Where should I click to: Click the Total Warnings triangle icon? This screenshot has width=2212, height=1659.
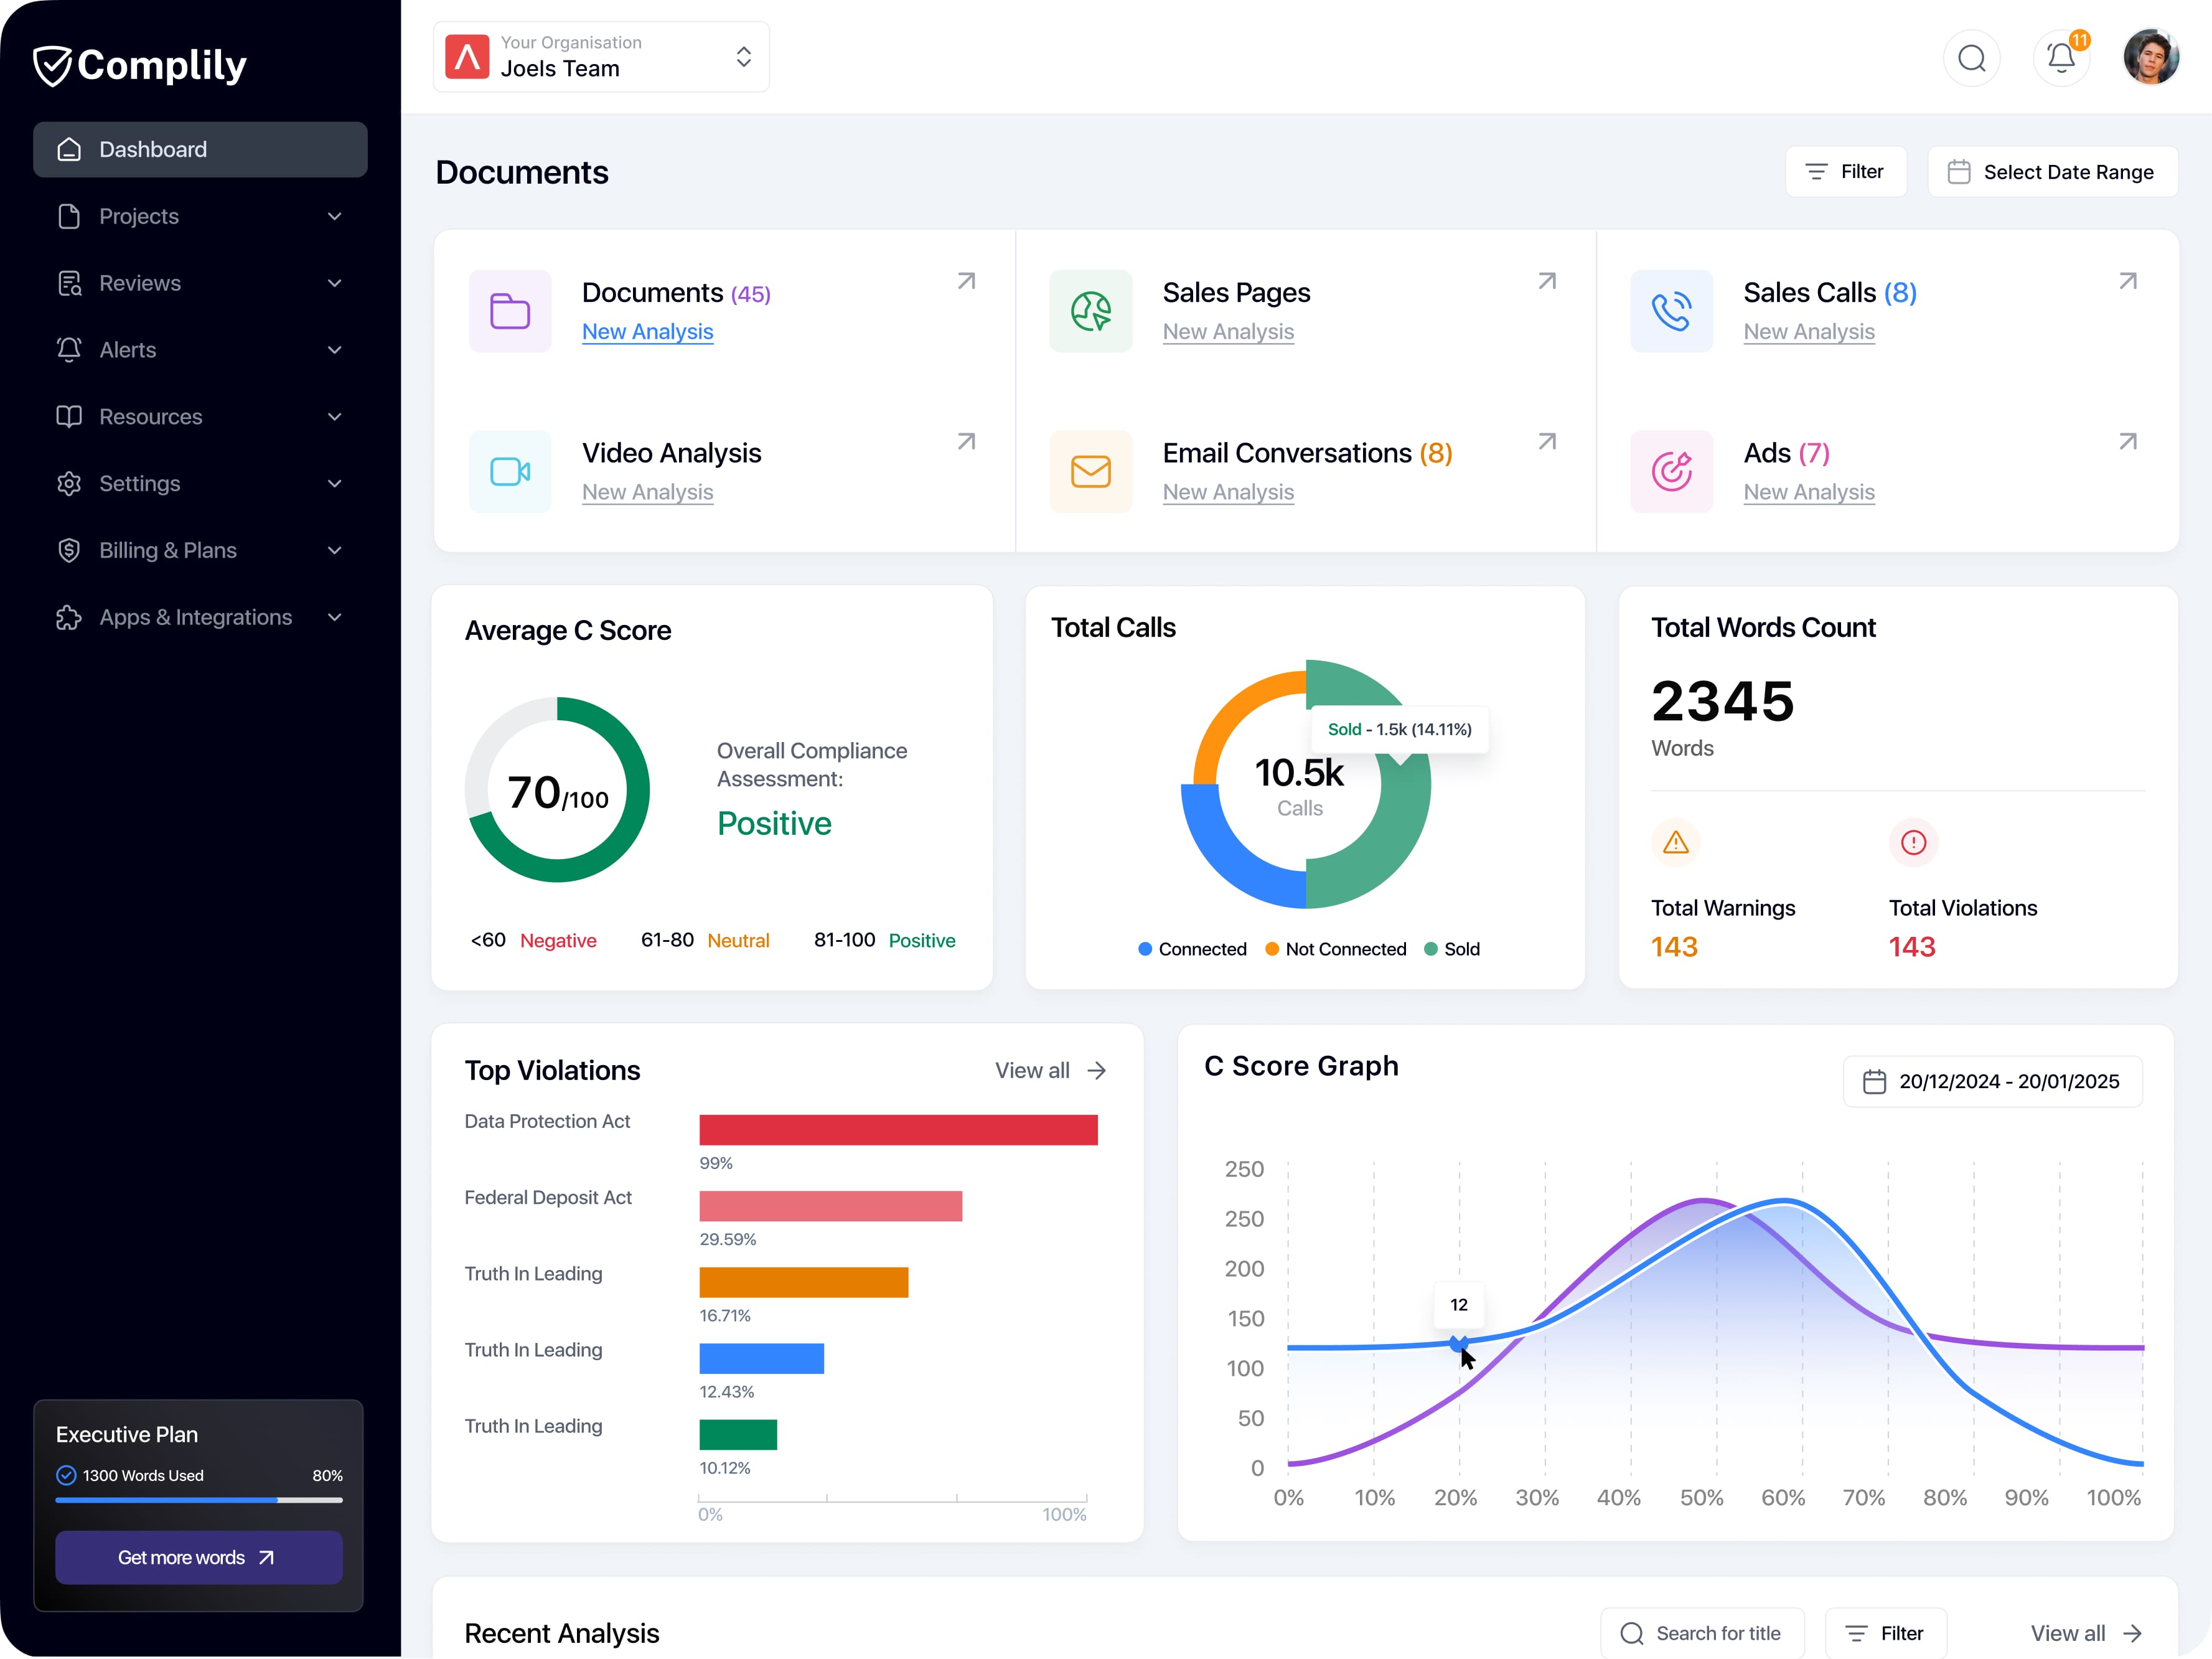[x=1676, y=843]
